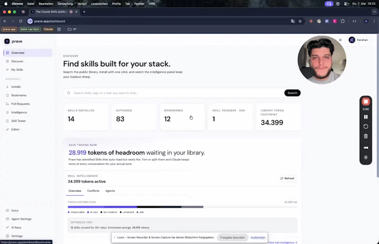The image size is (379, 244).
Task: Open the Library Token Footprint card
Action: (279, 117)
